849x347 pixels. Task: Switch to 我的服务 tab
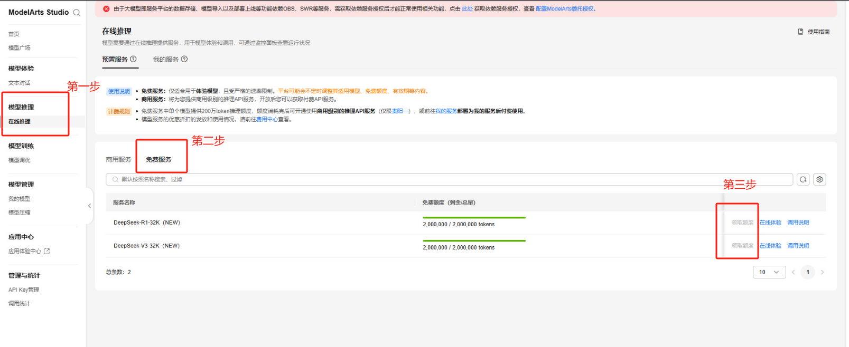point(166,60)
